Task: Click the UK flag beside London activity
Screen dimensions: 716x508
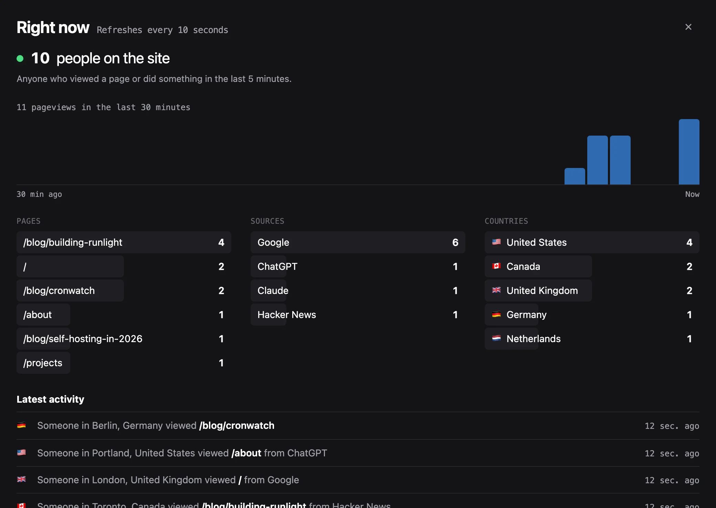Action: [21, 479]
